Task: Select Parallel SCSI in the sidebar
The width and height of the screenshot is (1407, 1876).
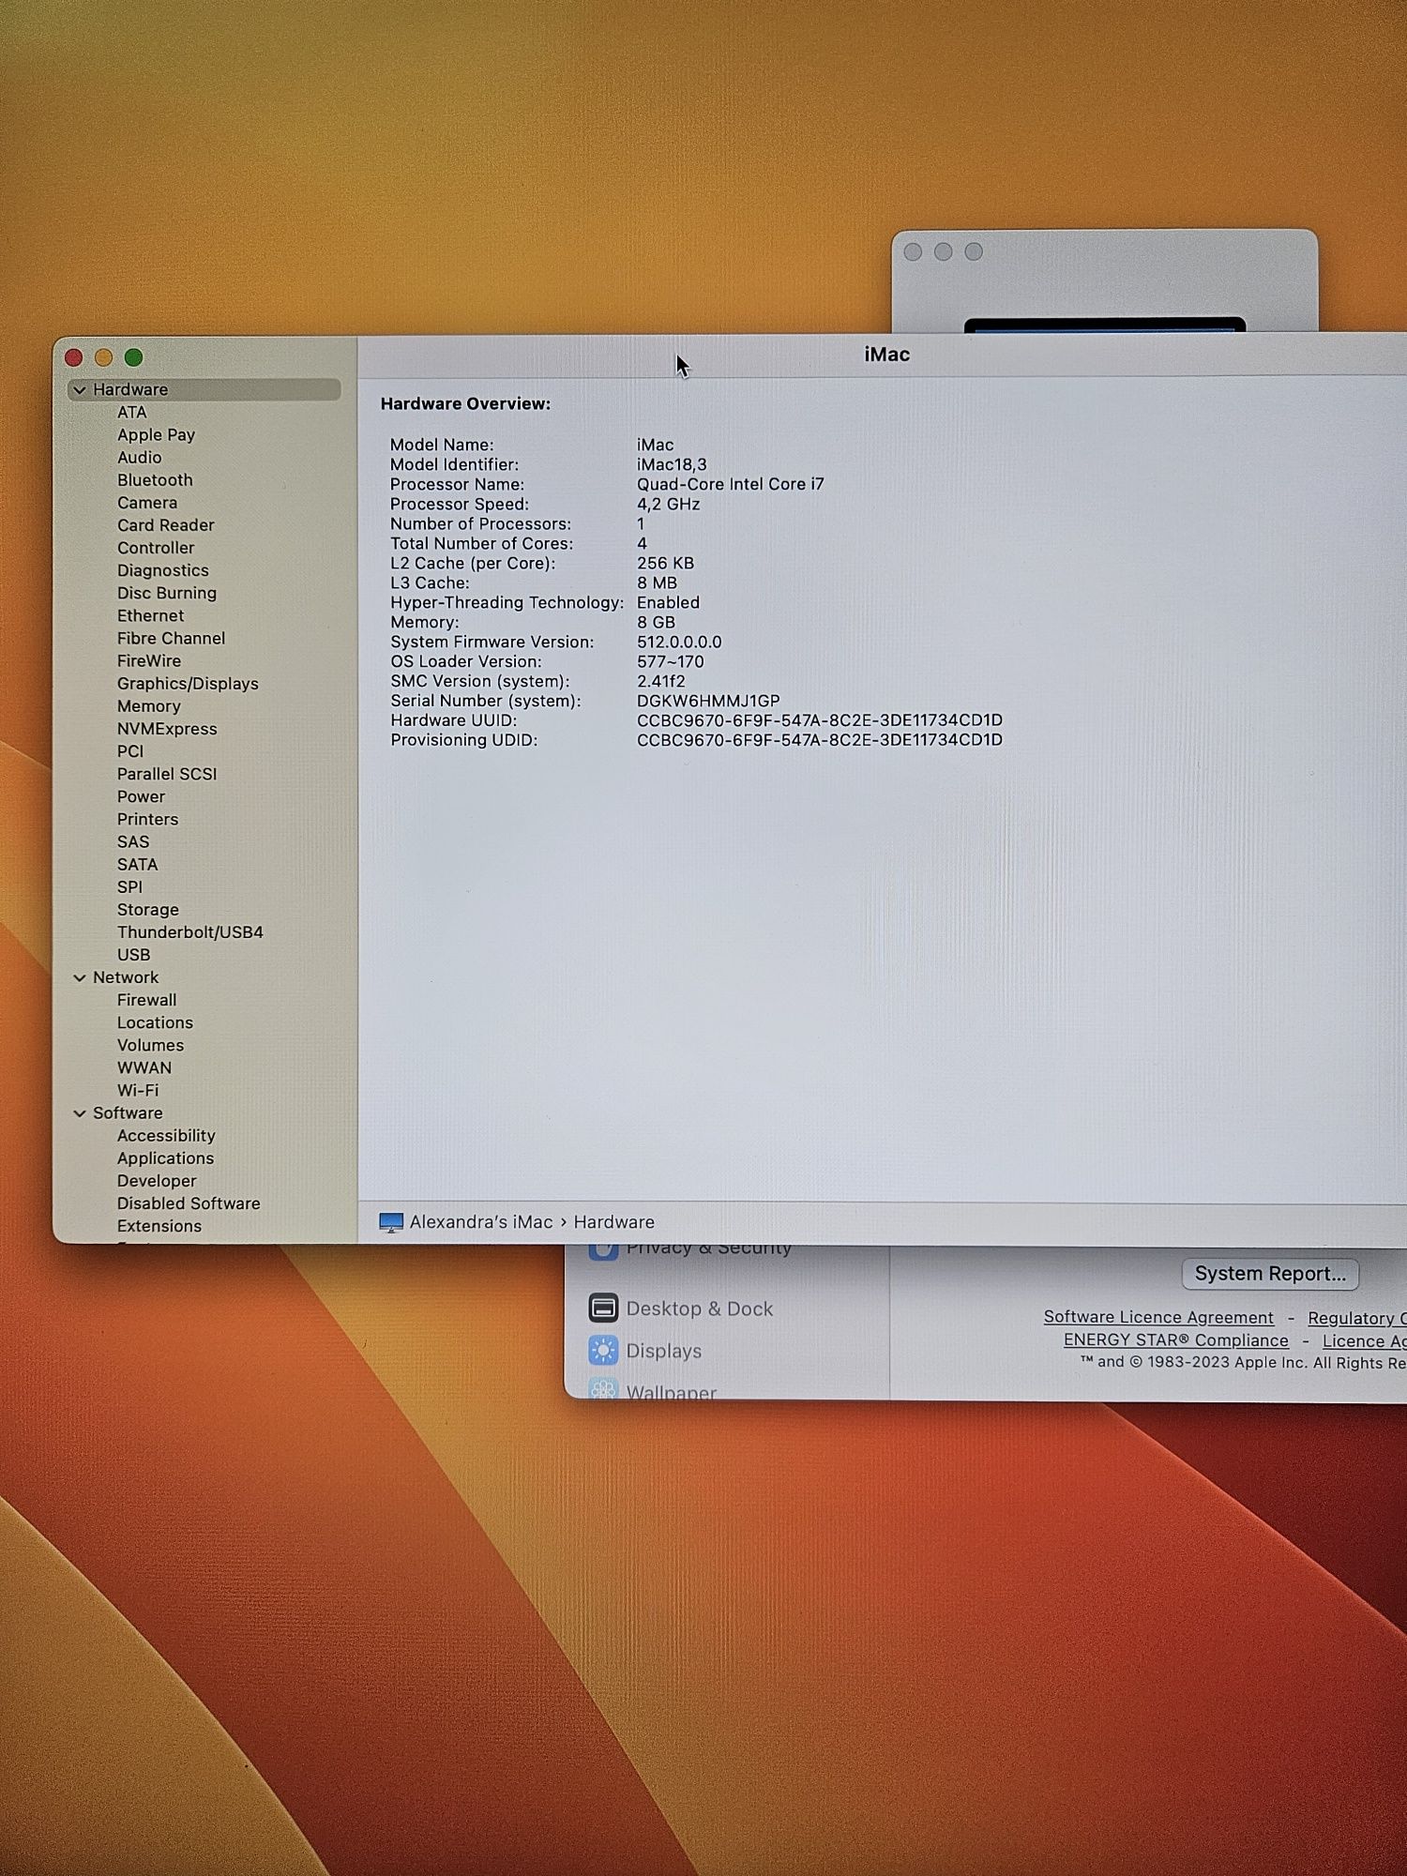Action: (x=167, y=774)
